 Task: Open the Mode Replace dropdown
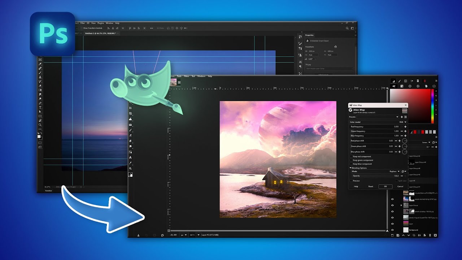click(376, 172)
